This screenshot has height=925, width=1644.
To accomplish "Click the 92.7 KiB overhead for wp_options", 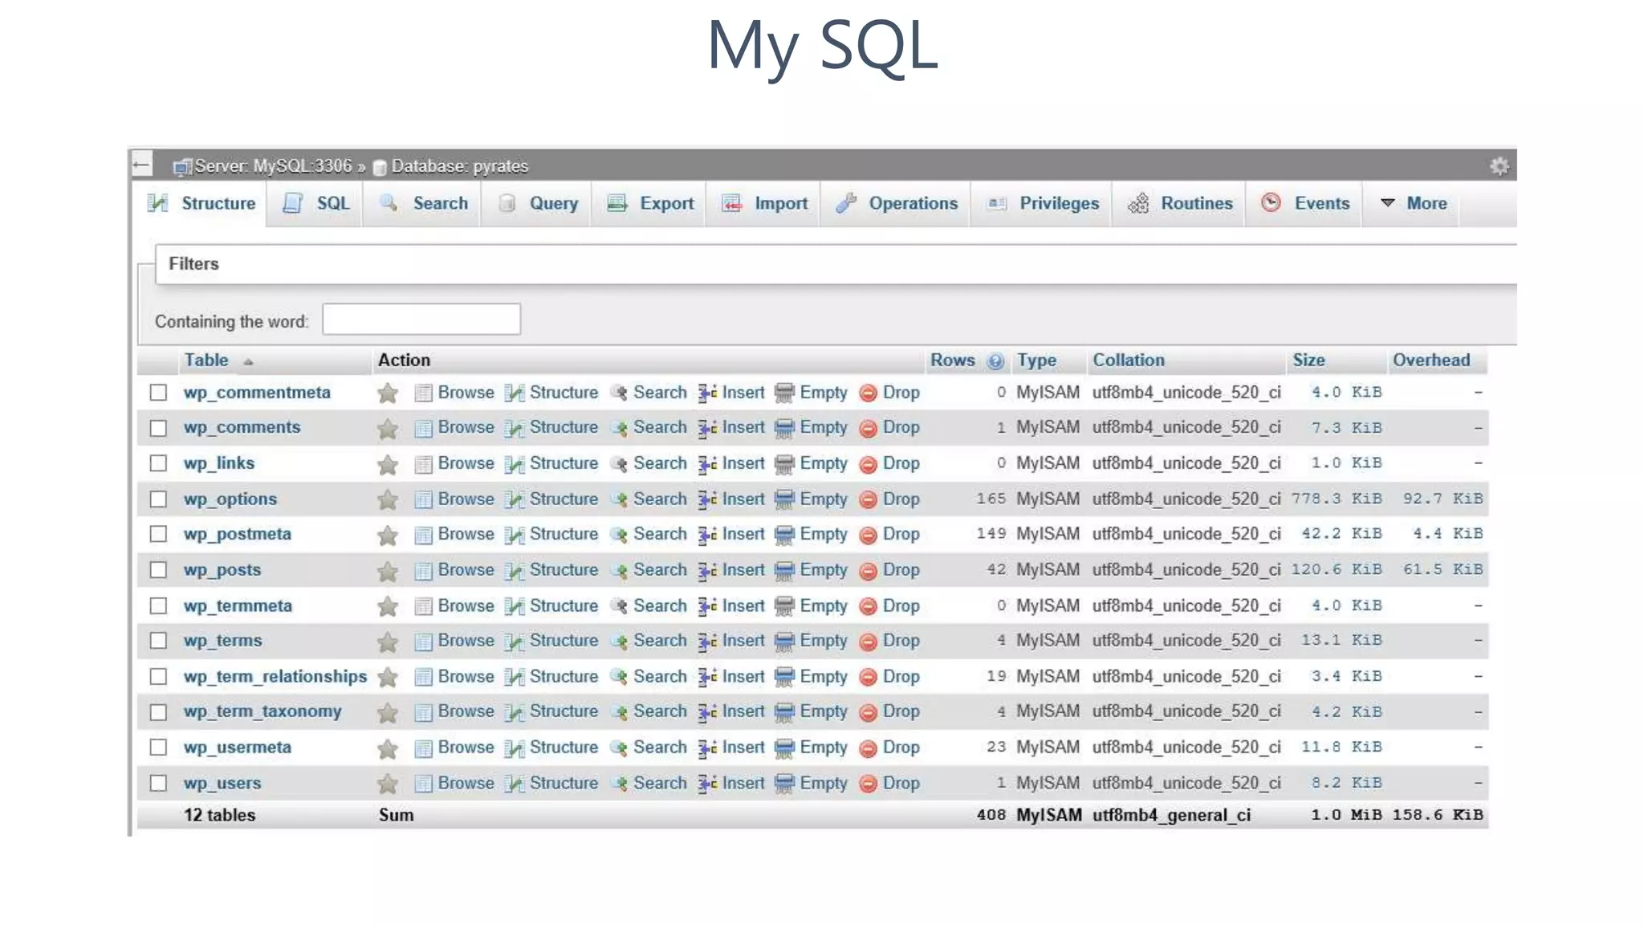I will 1443,499.
